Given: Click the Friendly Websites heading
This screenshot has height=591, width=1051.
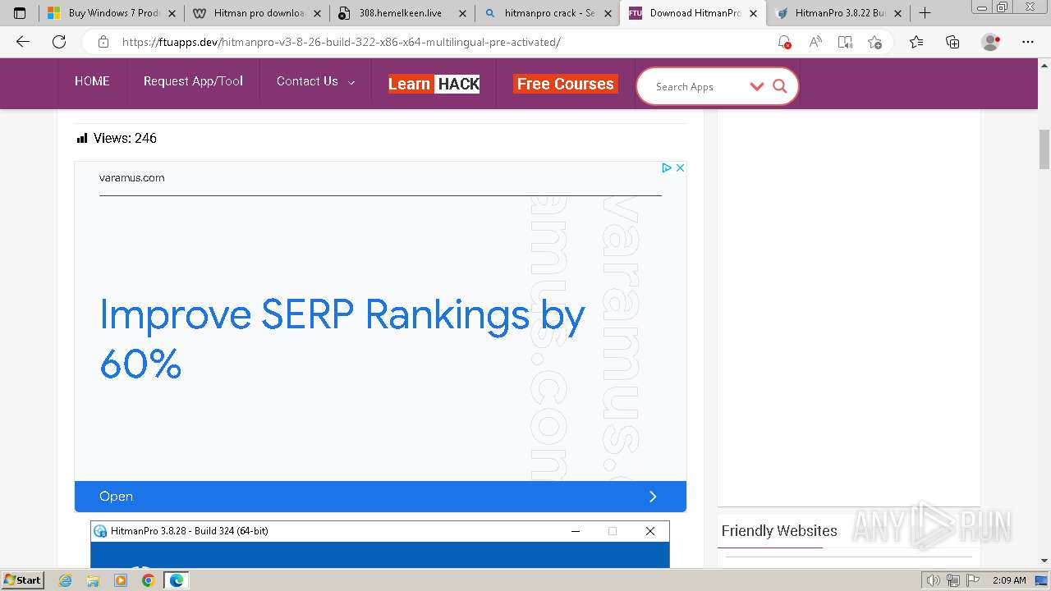Looking at the screenshot, I should tap(779, 531).
